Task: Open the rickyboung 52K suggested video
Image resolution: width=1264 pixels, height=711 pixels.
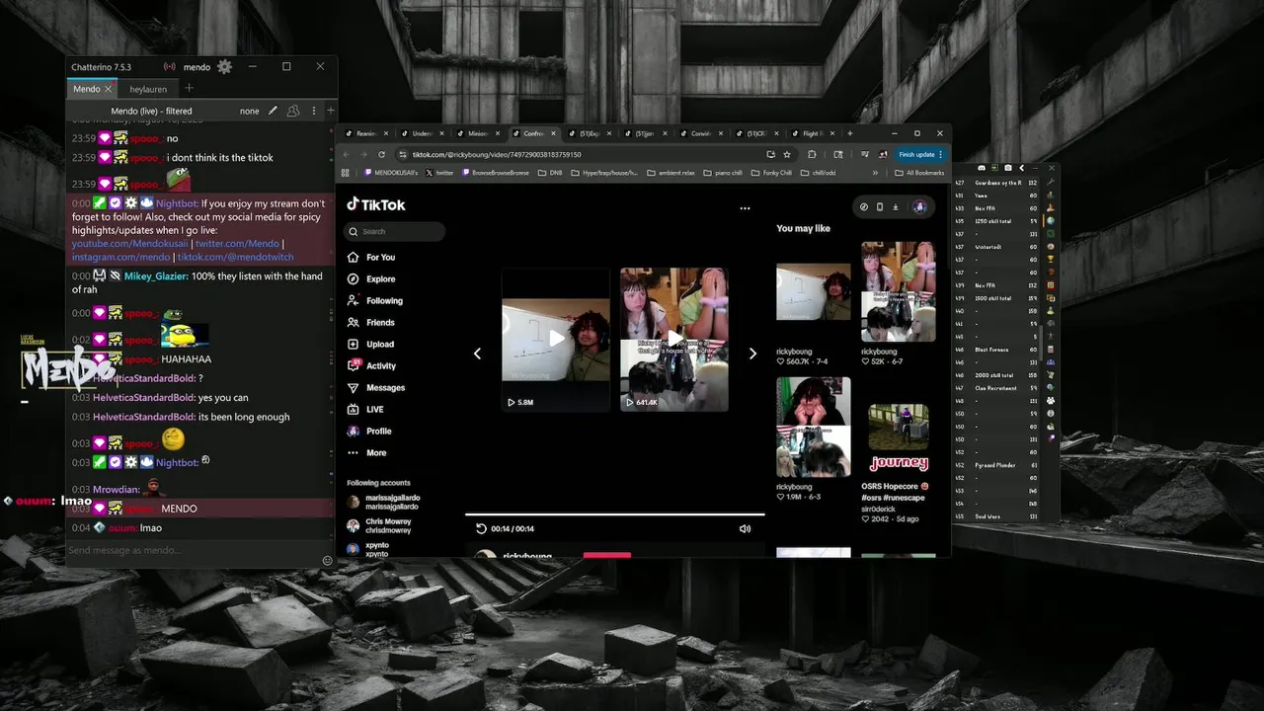Action: 898,291
